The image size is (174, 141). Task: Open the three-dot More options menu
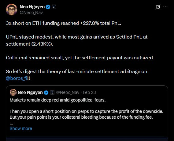(x=165, y=7)
